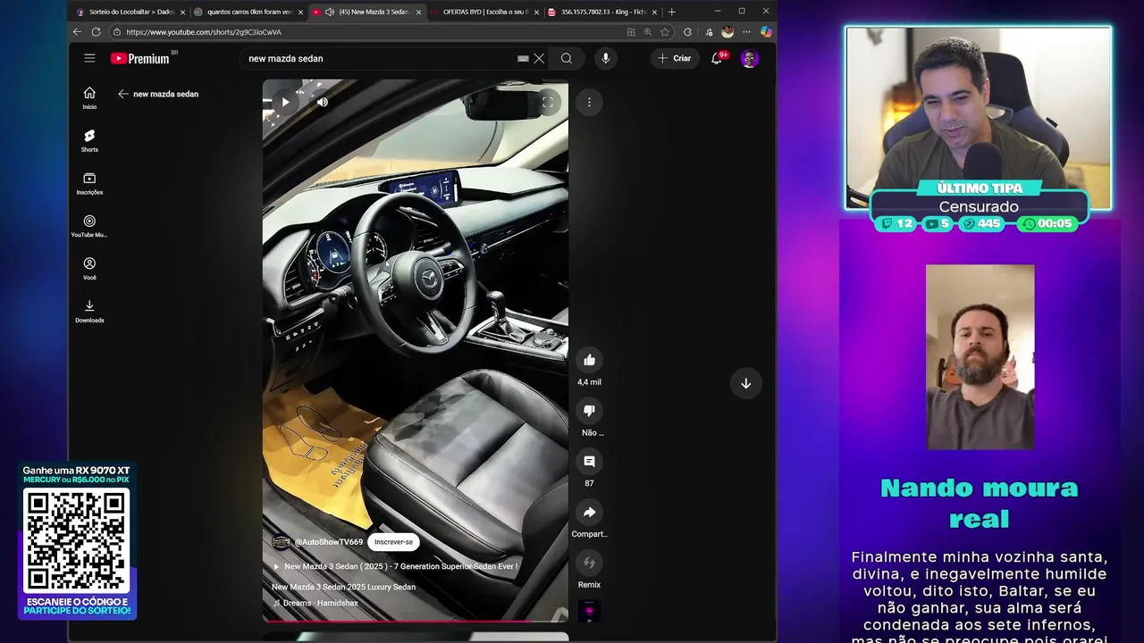Open browser extensions icon
1144x643 pixels.
(687, 31)
